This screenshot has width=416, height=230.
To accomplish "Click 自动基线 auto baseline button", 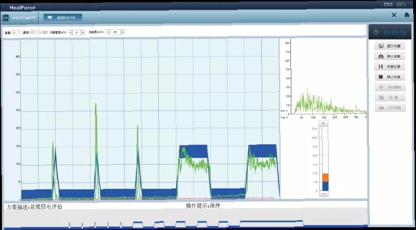I will 390,87.
